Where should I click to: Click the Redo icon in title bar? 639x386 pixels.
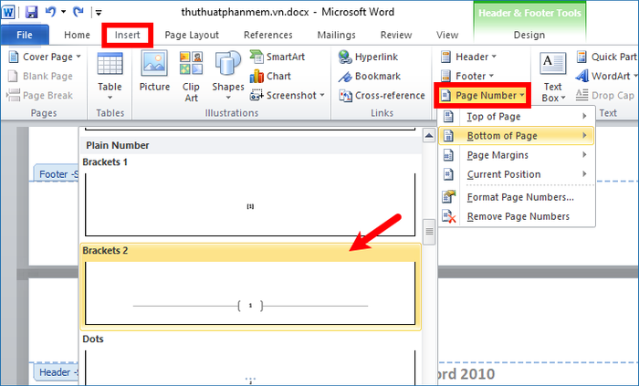(x=78, y=12)
